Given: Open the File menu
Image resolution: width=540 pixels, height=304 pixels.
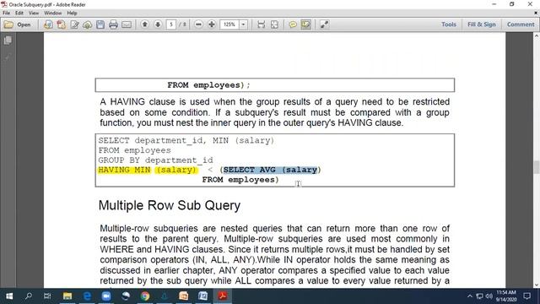Looking at the screenshot, I should point(7,14).
